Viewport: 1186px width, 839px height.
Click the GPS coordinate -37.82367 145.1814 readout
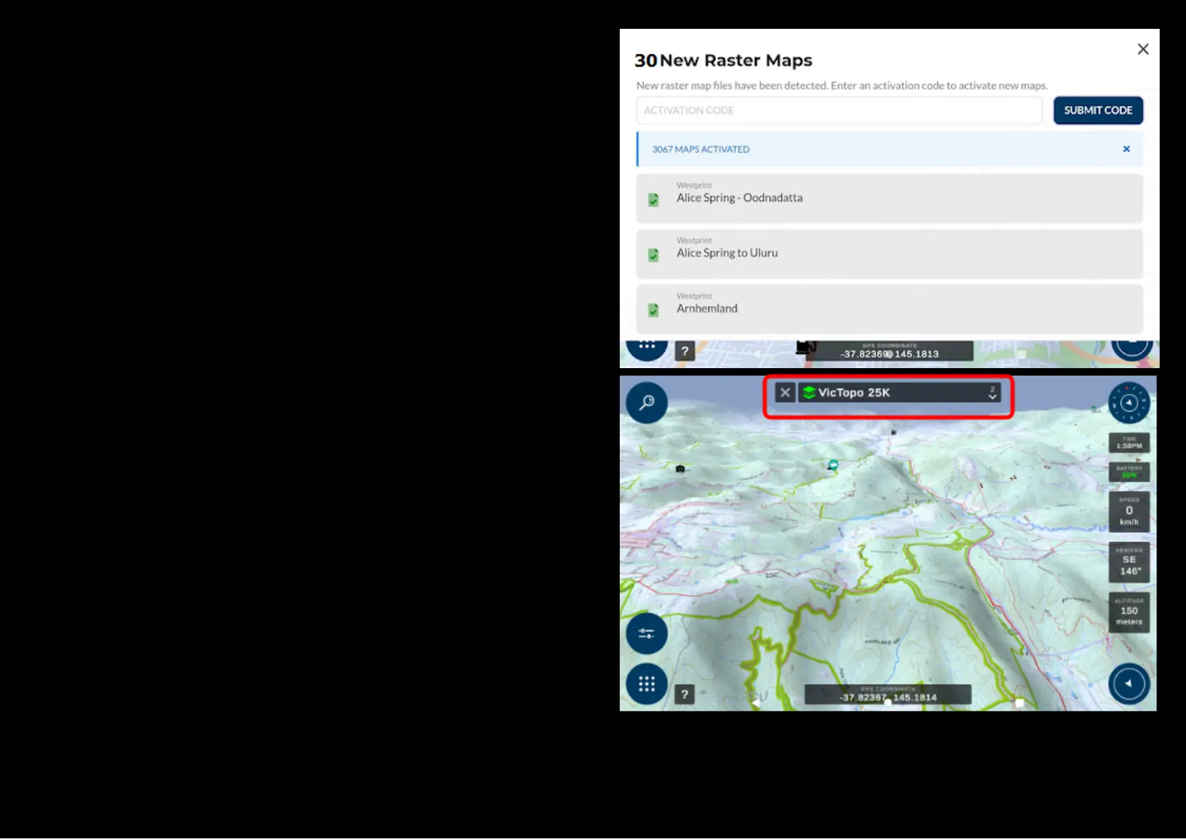(x=888, y=695)
